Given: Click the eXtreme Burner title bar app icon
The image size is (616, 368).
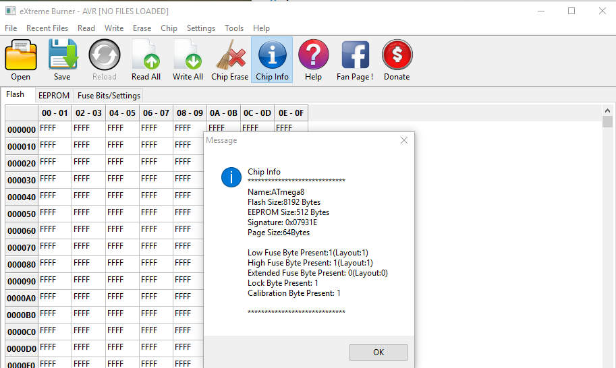Looking at the screenshot, I should pyautogui.click(x=10, y=11).
